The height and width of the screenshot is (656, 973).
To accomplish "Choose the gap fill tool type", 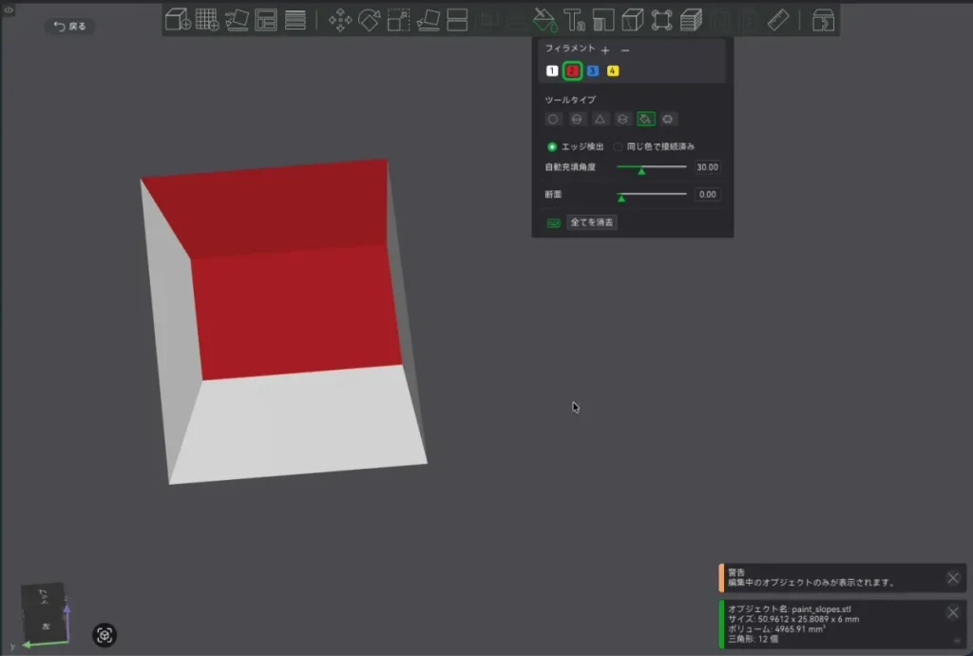I will click(x=668, y=119).
